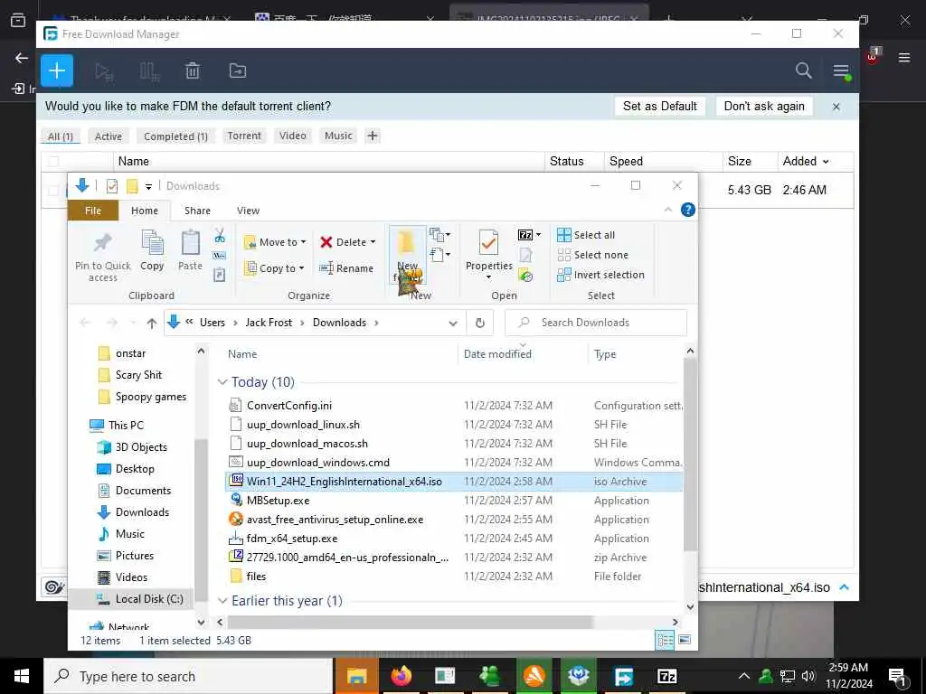Click the Jack Frost breadcrumb segment
The width and height of the screenshot is (926, 694).
(269, 323)
